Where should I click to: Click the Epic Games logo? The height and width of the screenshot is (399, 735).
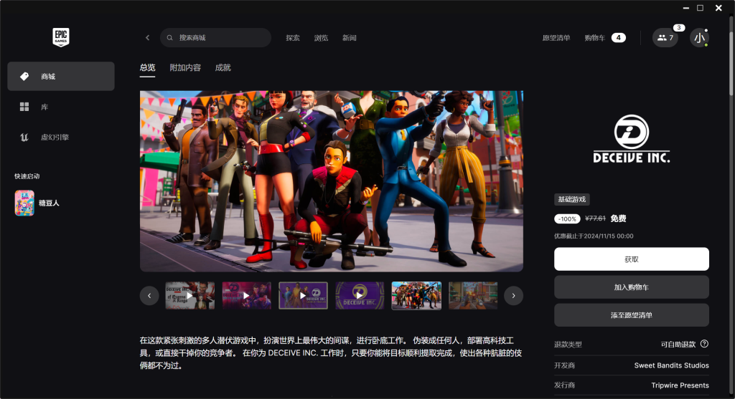(61, 37)
